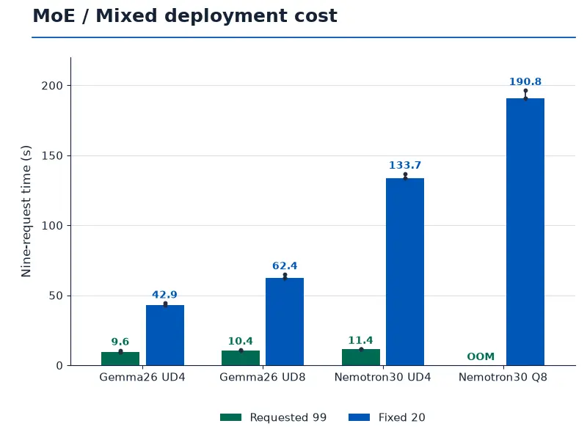The image size is (587, 440).
Task: Click the green Gemma26 UD4 bar
Action: (120, 359)
